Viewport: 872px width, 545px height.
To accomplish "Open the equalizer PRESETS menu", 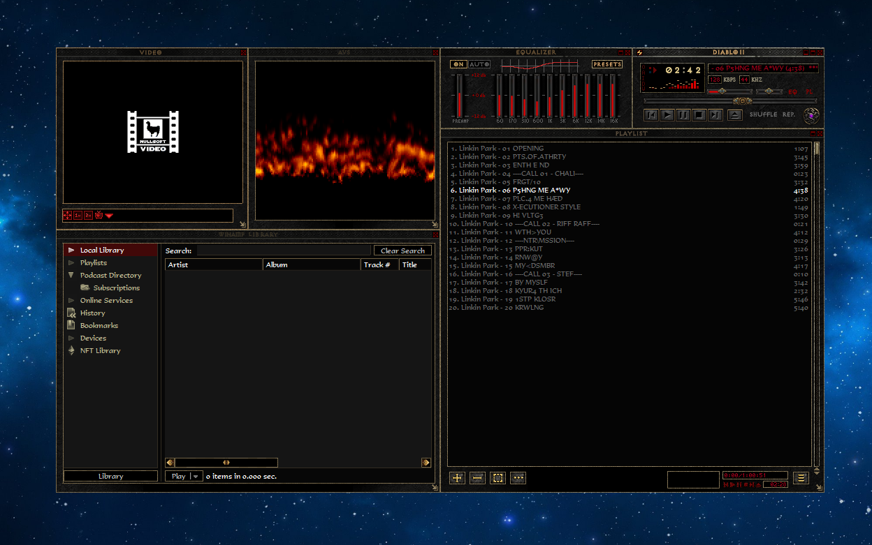I will (x=607, y=64).
